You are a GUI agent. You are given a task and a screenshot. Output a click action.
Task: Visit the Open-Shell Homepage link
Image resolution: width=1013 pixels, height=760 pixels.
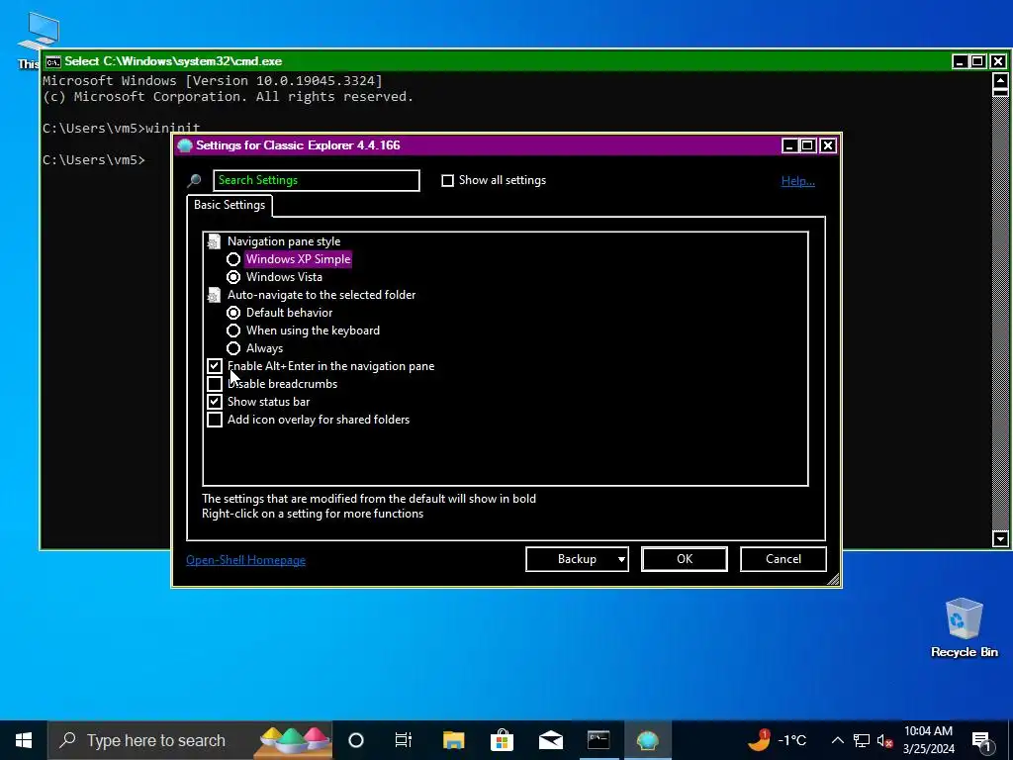click(x=245, y=560)
